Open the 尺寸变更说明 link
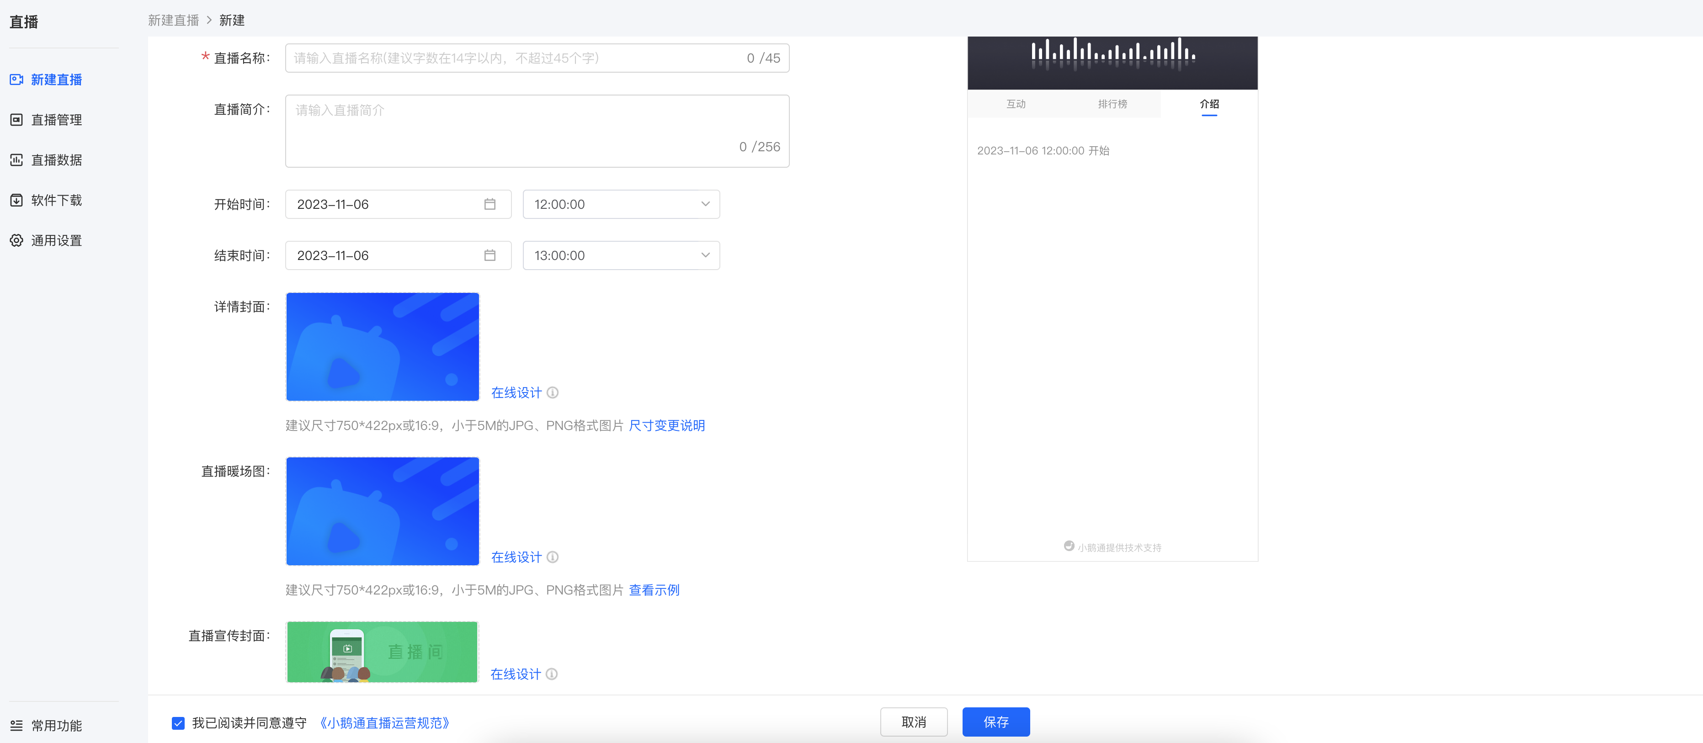The image size is (1703, 743). (666, 426)
